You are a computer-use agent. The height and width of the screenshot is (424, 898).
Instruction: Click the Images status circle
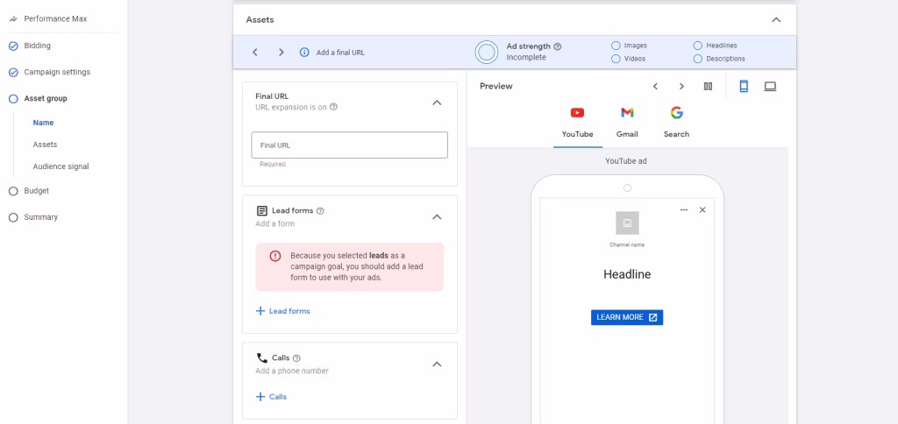tap(616, 46)
